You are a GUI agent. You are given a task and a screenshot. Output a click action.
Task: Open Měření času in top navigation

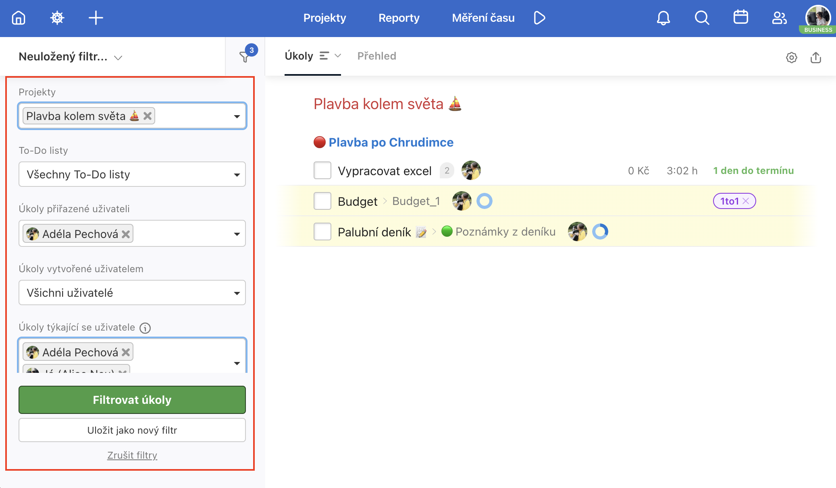(x=483, y=18)
